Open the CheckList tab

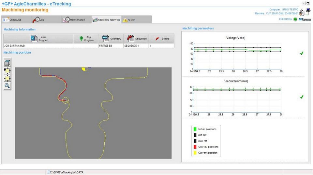point(12,20)
